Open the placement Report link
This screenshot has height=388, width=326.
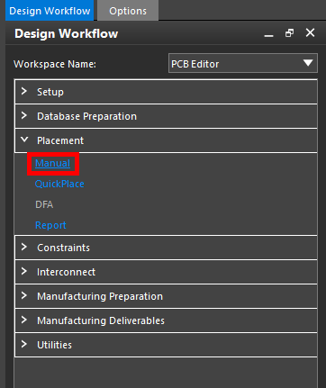click(x=50, y=225)
